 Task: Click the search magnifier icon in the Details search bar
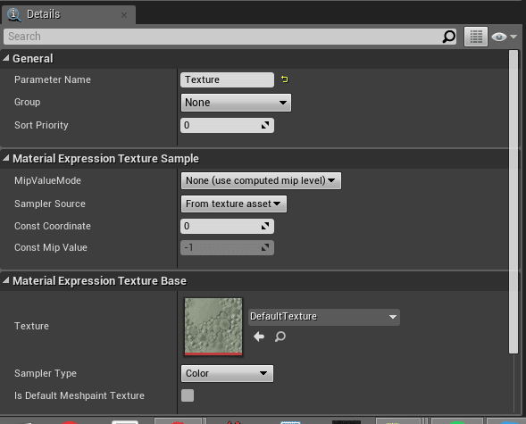(448, 37)
